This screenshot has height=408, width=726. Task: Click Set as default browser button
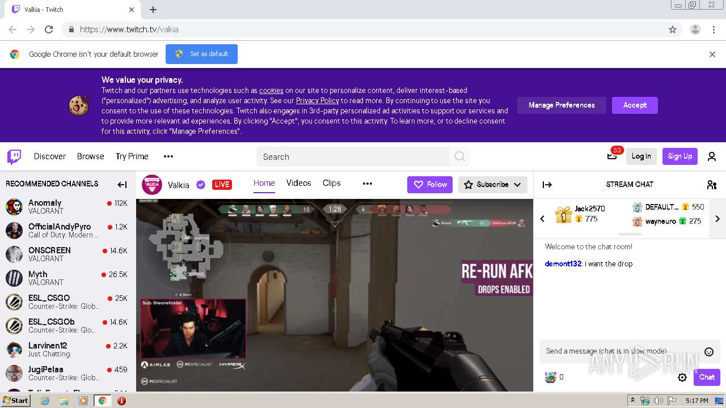tap(201, 54)
